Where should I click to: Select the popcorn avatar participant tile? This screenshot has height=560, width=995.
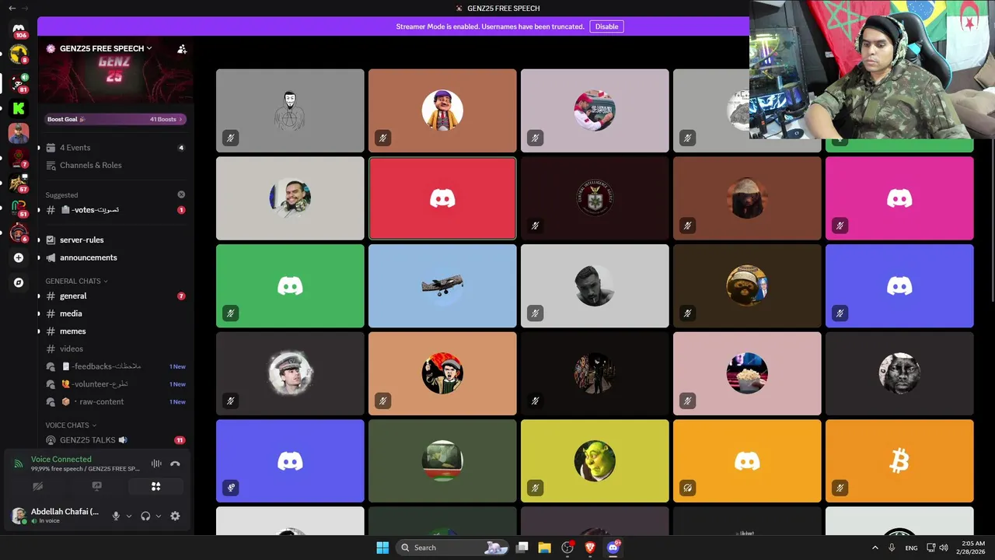747,373
